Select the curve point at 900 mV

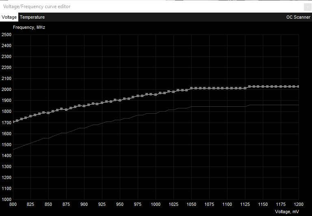[84, 106]
